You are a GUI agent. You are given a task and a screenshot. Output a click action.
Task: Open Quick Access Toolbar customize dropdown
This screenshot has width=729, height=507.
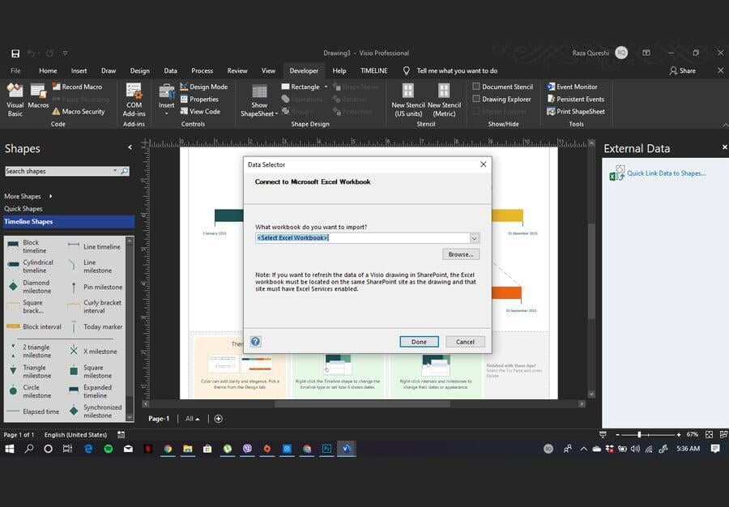(65, 53)
